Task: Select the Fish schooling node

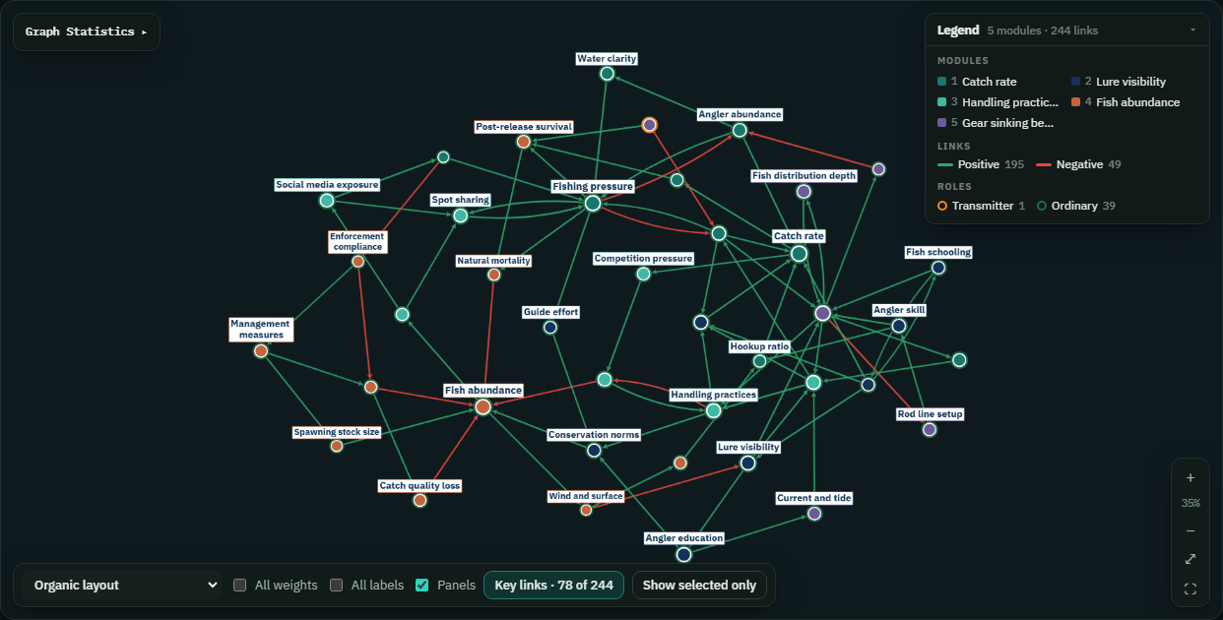Action: (x=938, y=268)
